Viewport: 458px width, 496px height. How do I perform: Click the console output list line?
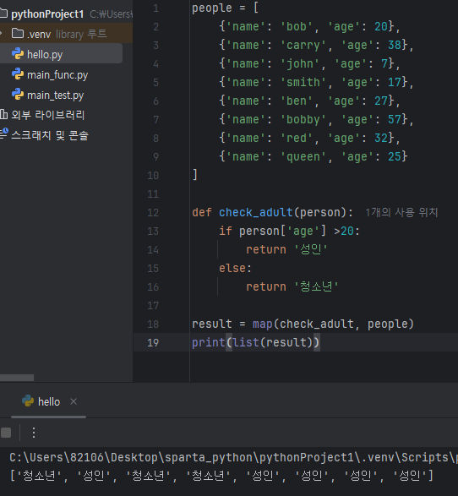click(221, 476)
